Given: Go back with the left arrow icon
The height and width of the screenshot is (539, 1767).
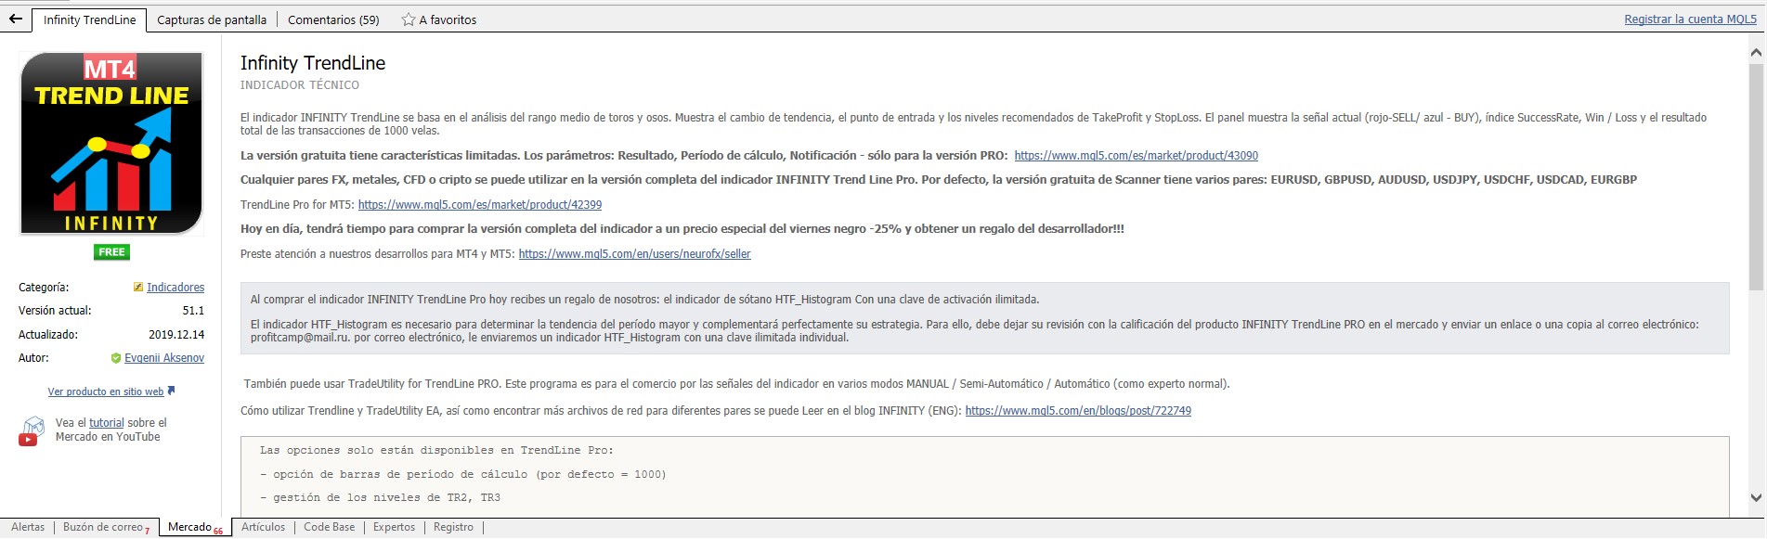Looking at the screenshot, I should [15, 19].
